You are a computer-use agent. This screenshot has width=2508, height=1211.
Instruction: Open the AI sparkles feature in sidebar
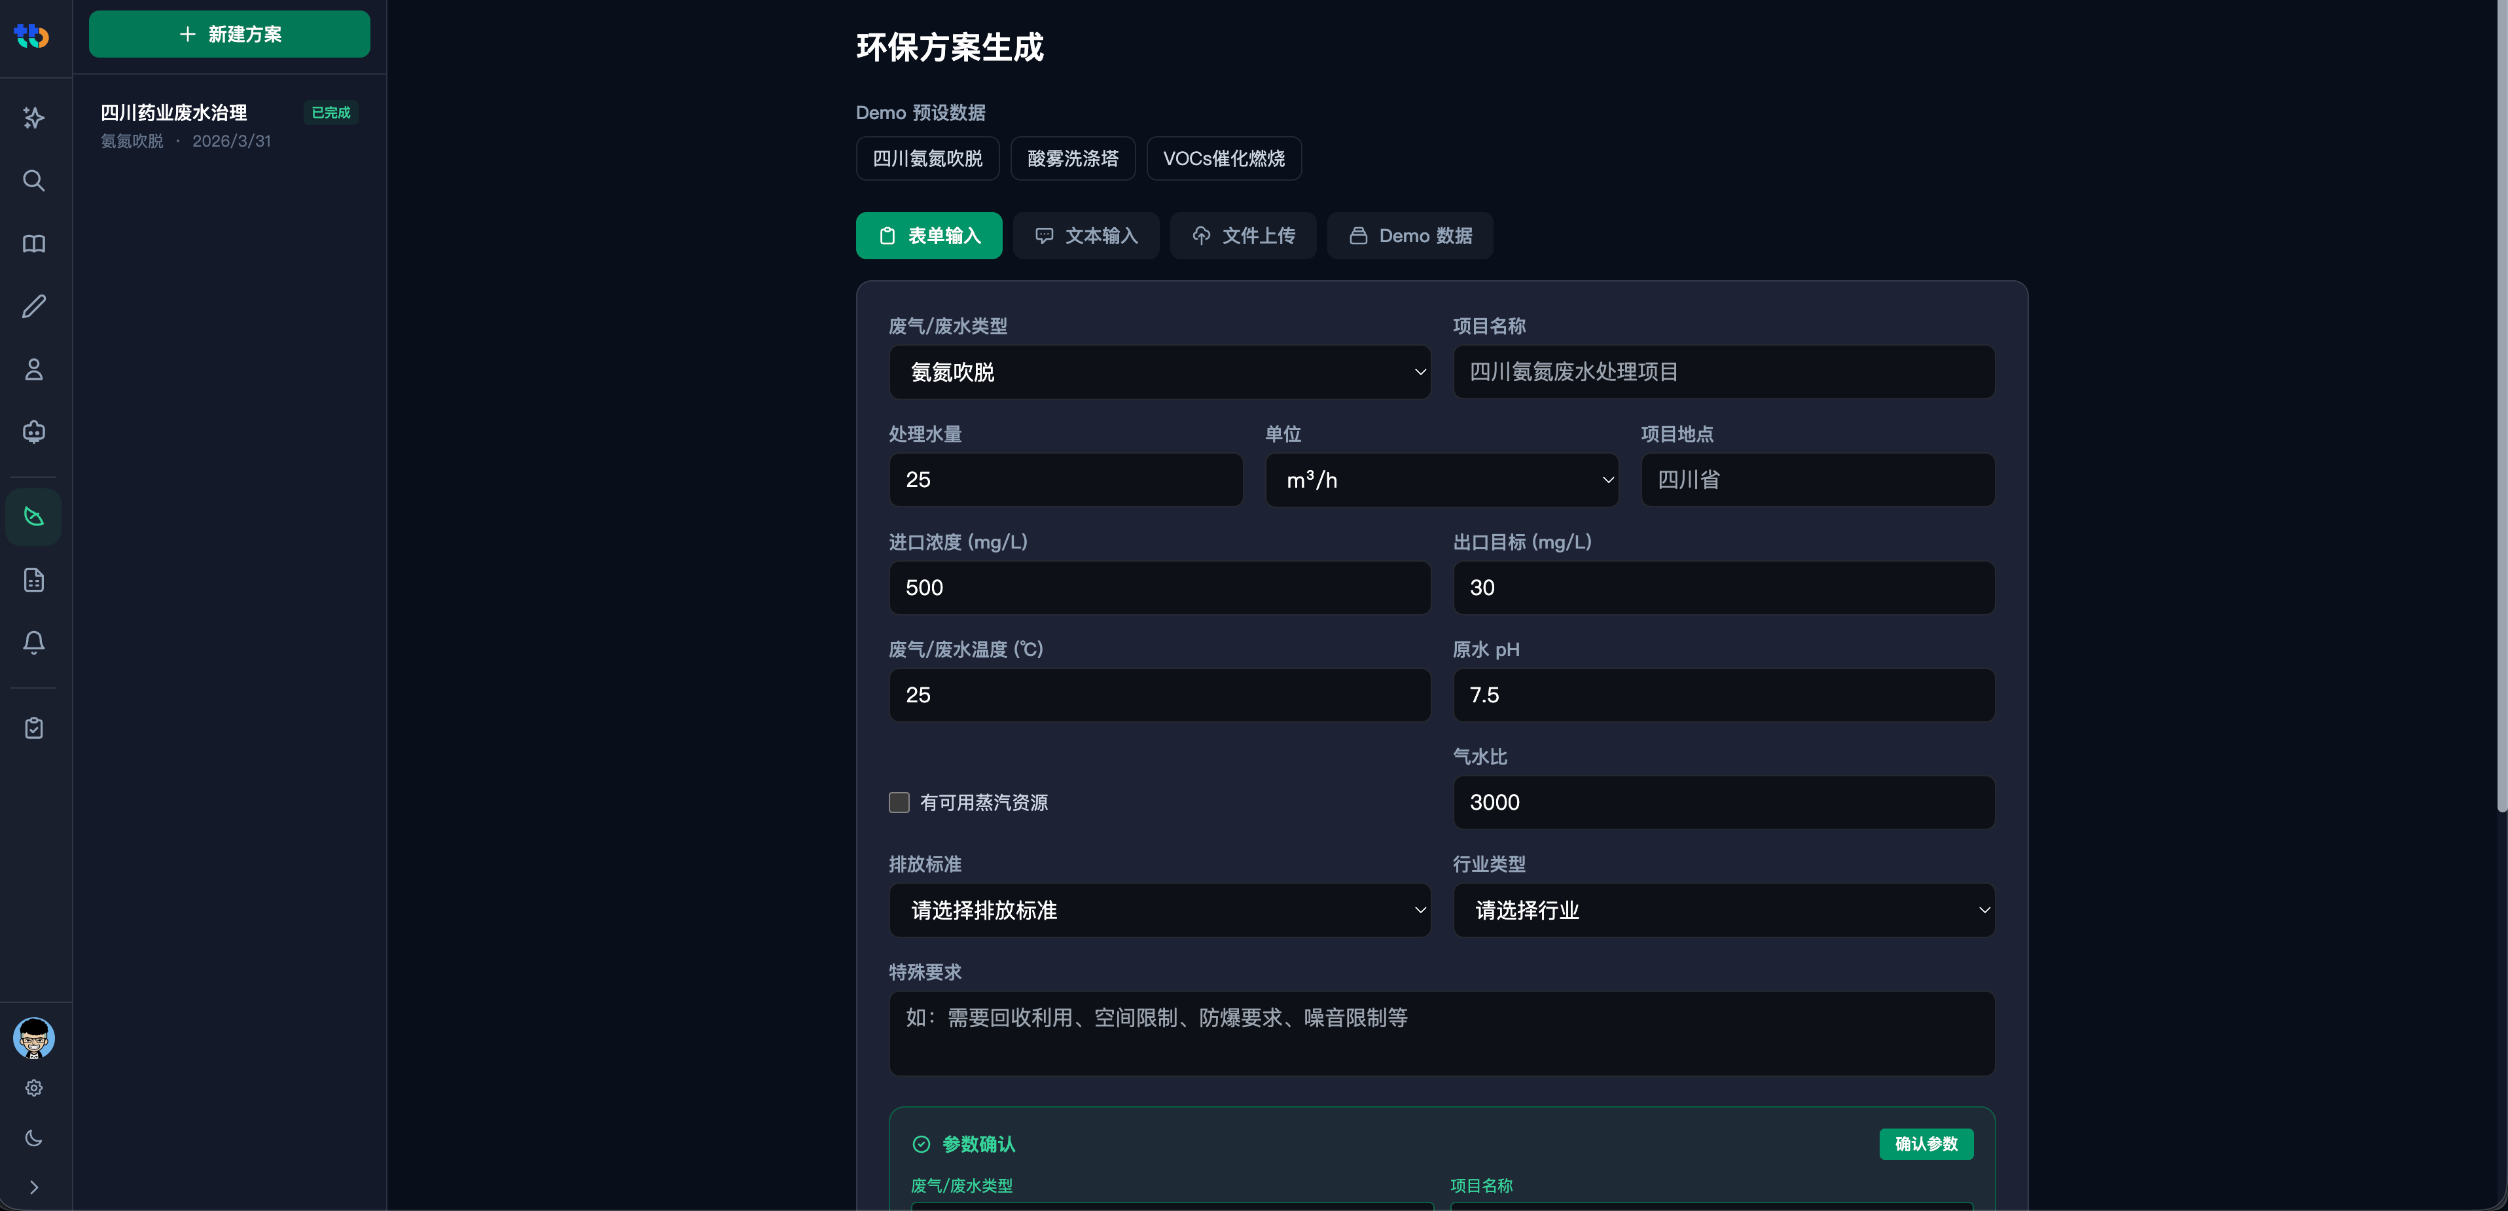34,118
